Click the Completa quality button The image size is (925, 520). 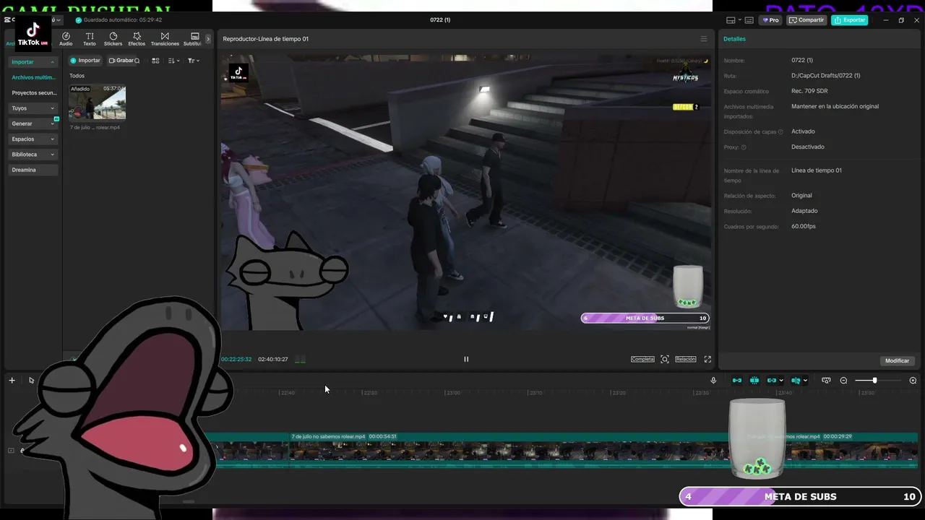(642, 359)
